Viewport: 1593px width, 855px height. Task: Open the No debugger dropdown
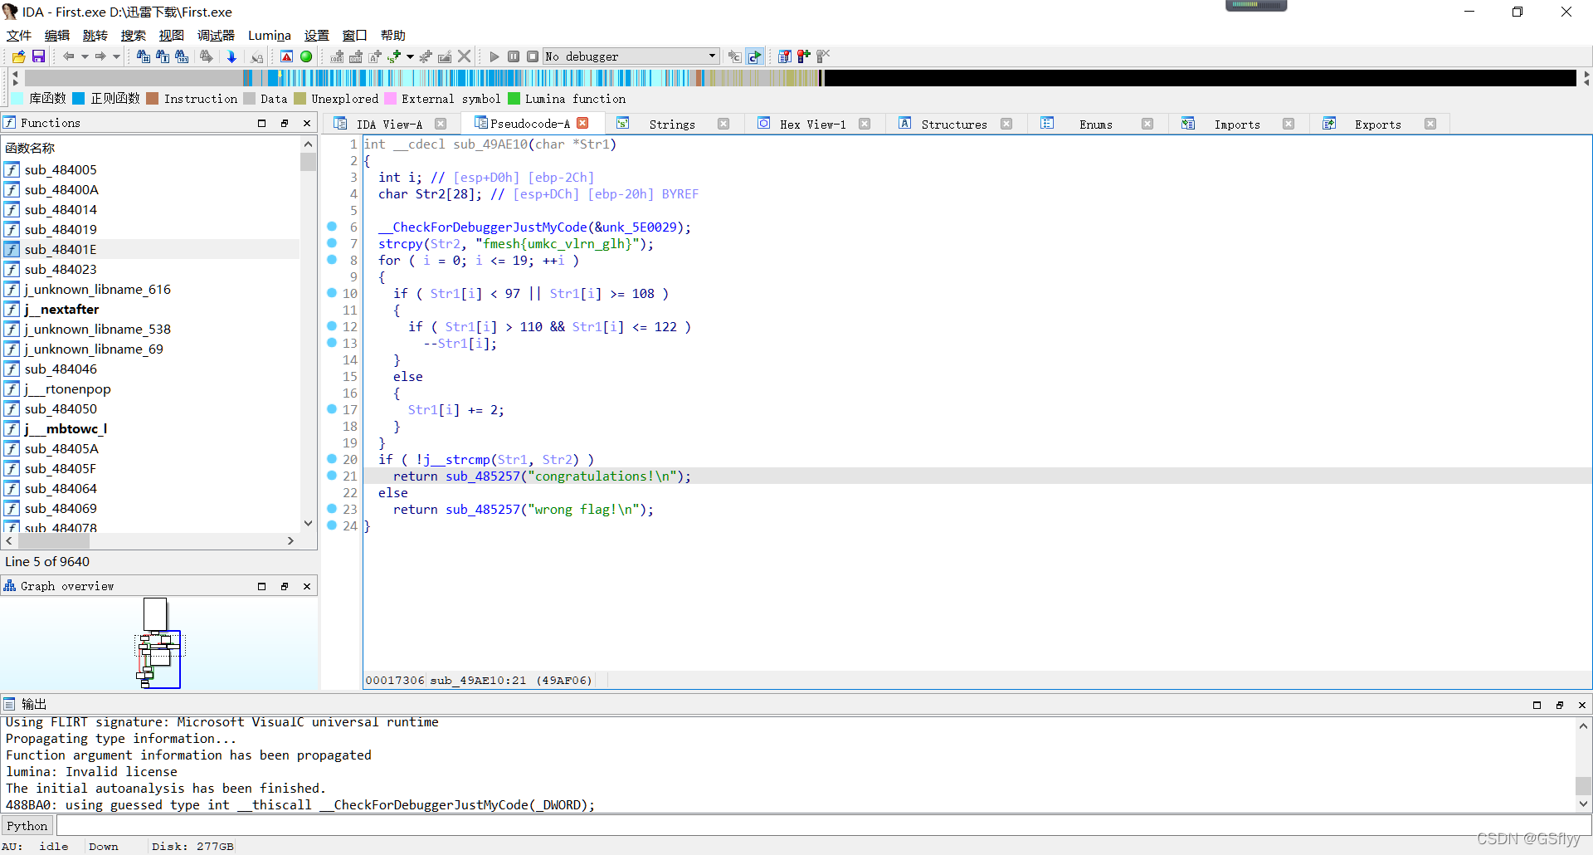(x=631, y=56)
